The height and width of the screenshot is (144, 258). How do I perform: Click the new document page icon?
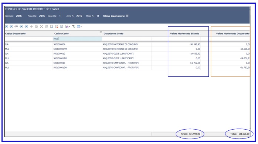pos(51,27)
